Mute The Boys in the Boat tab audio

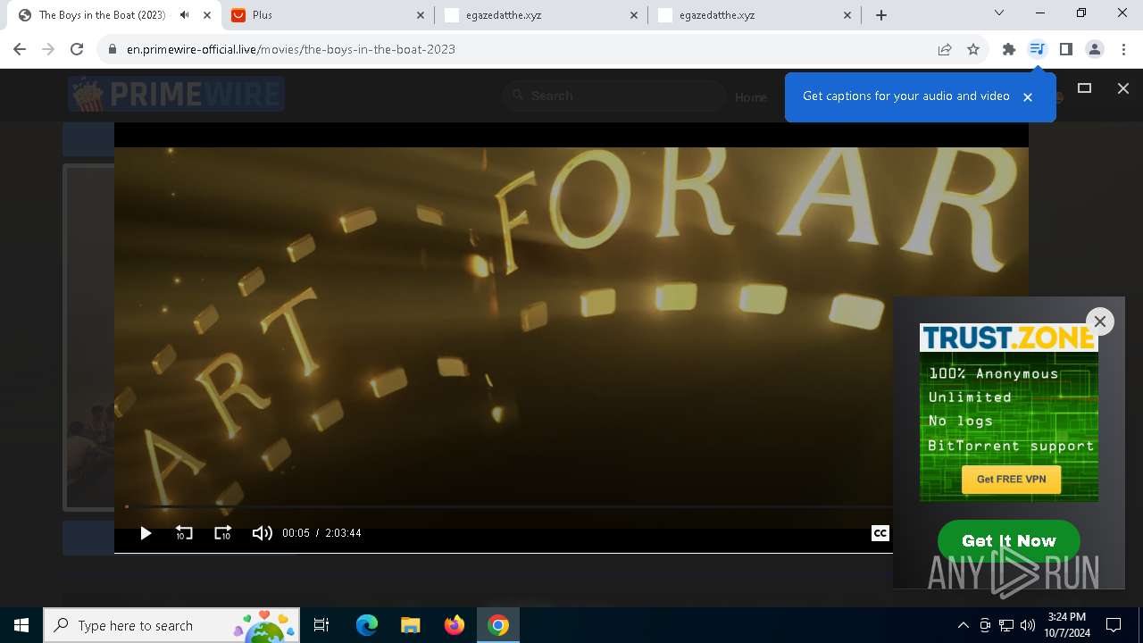point(185,15)
